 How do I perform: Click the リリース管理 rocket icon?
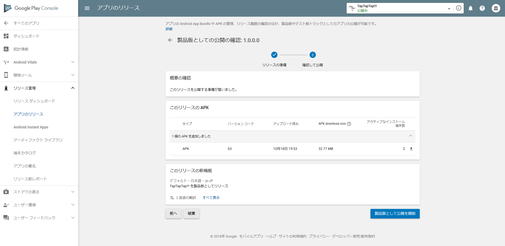(x=6, y=88)
